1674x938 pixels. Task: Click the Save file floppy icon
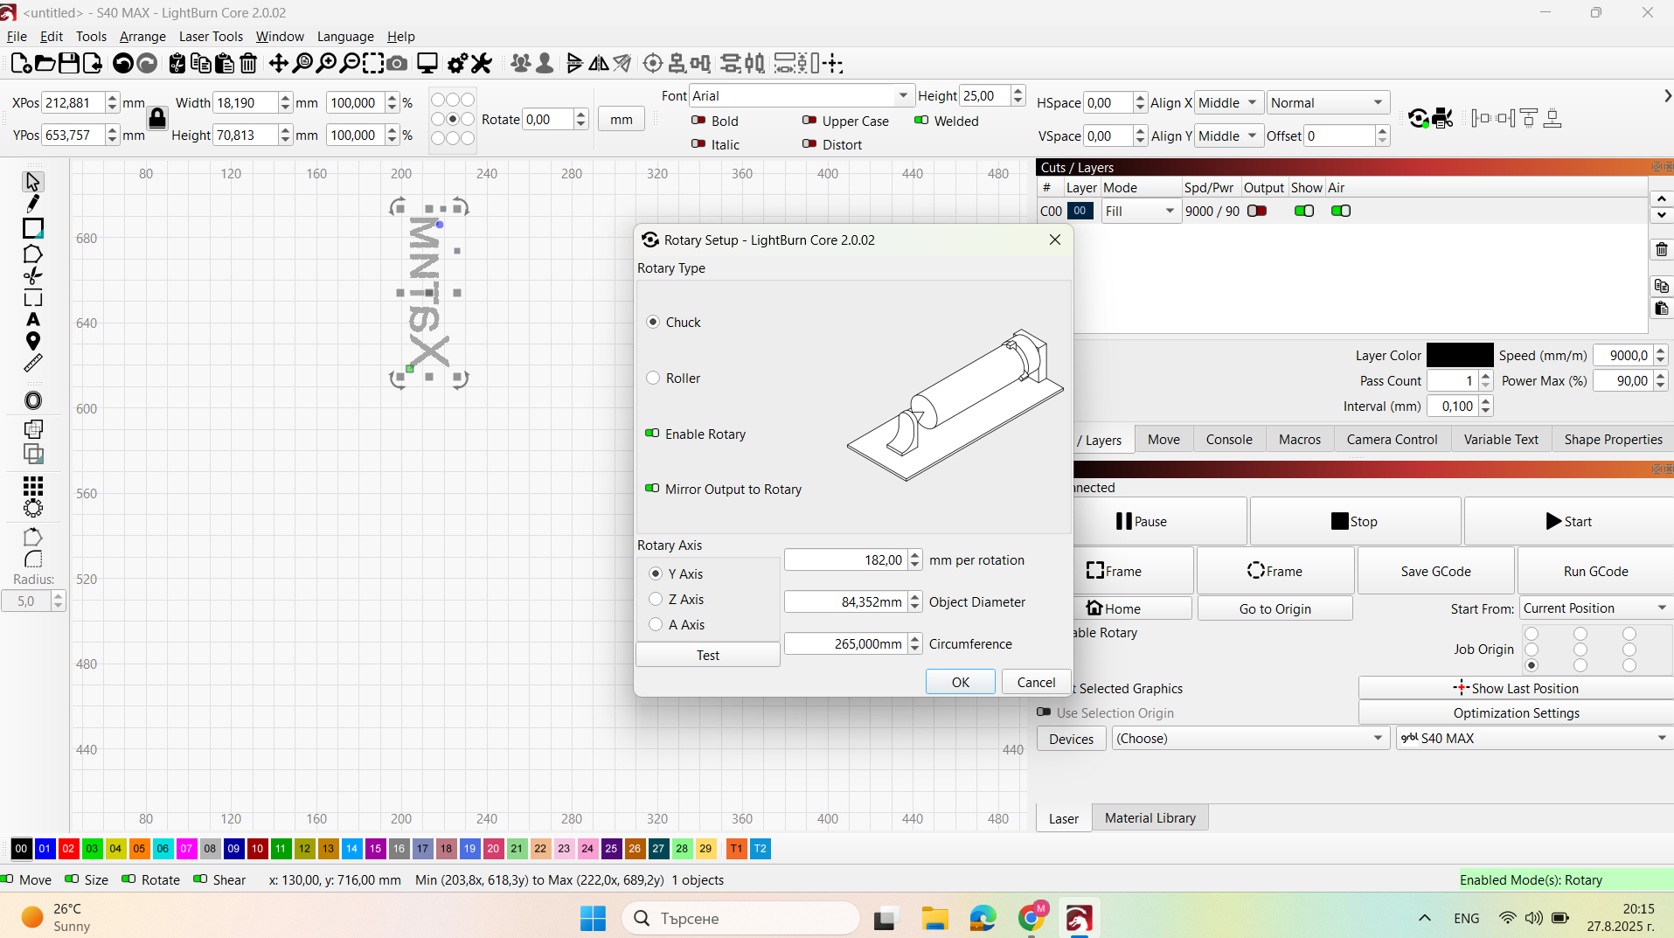click(68, 63)
